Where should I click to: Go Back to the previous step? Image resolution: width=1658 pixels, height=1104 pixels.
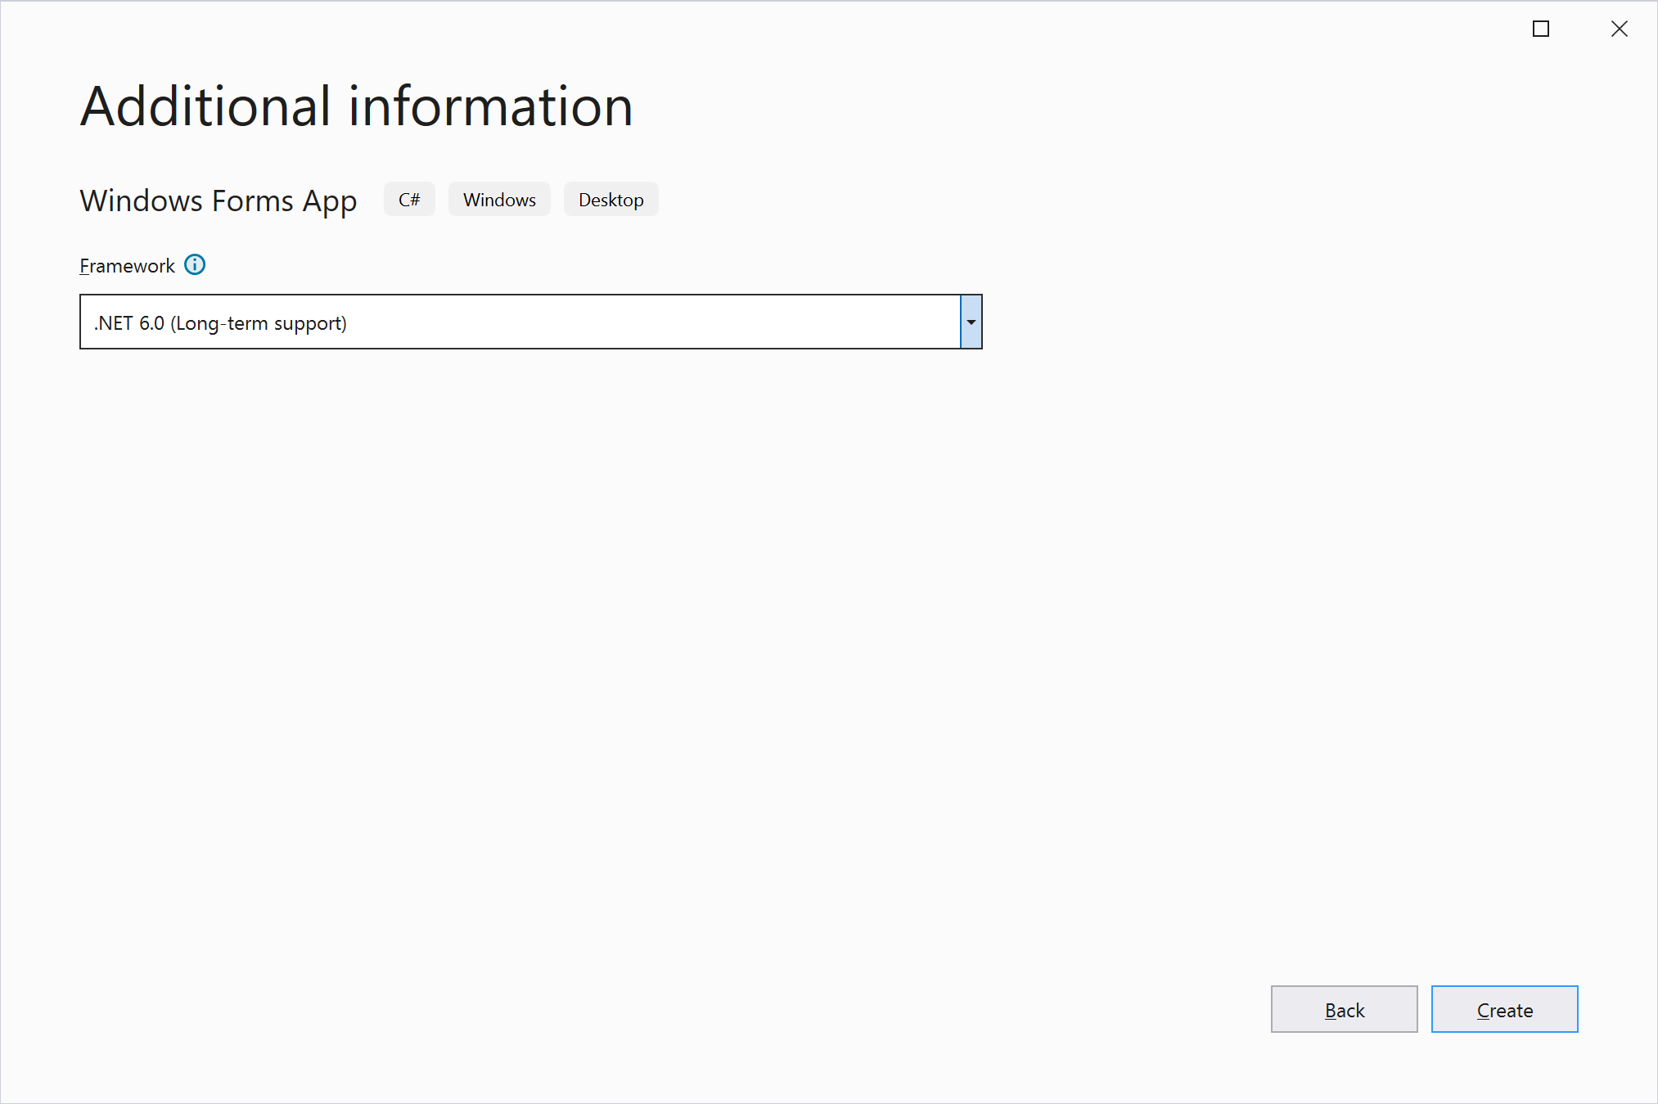[1344, 1009]
